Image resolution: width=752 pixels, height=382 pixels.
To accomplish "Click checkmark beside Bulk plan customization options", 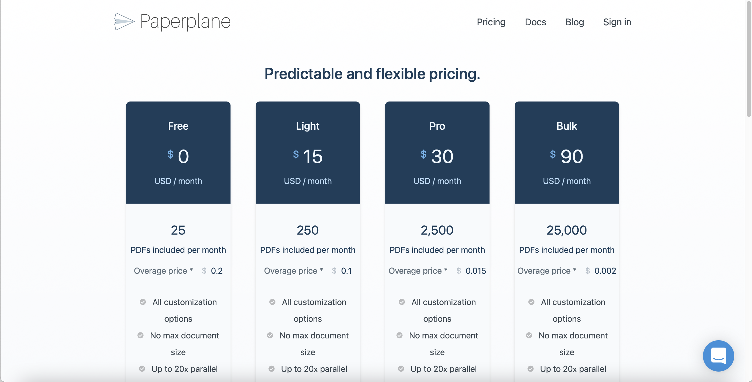I will pyautogui.click(x=531, y=302).
